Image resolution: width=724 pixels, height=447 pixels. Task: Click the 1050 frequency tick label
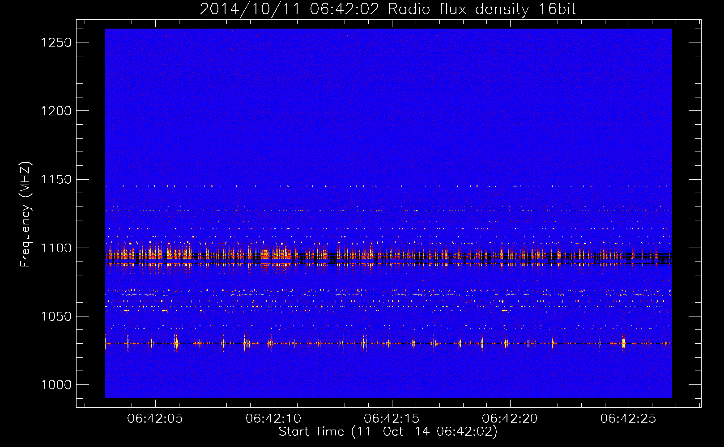(56, 316)
